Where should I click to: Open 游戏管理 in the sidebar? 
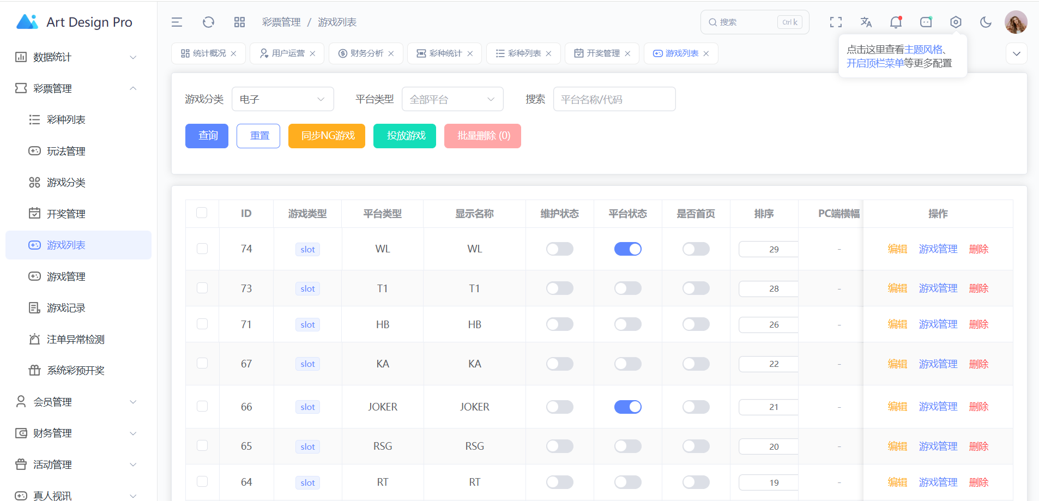[66, 277]
